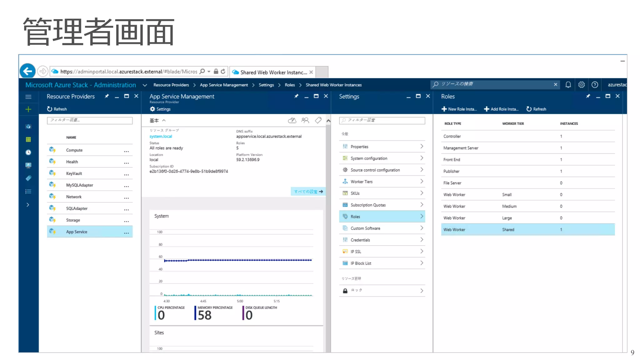Open the system.local resource group link

click(161, 136)
